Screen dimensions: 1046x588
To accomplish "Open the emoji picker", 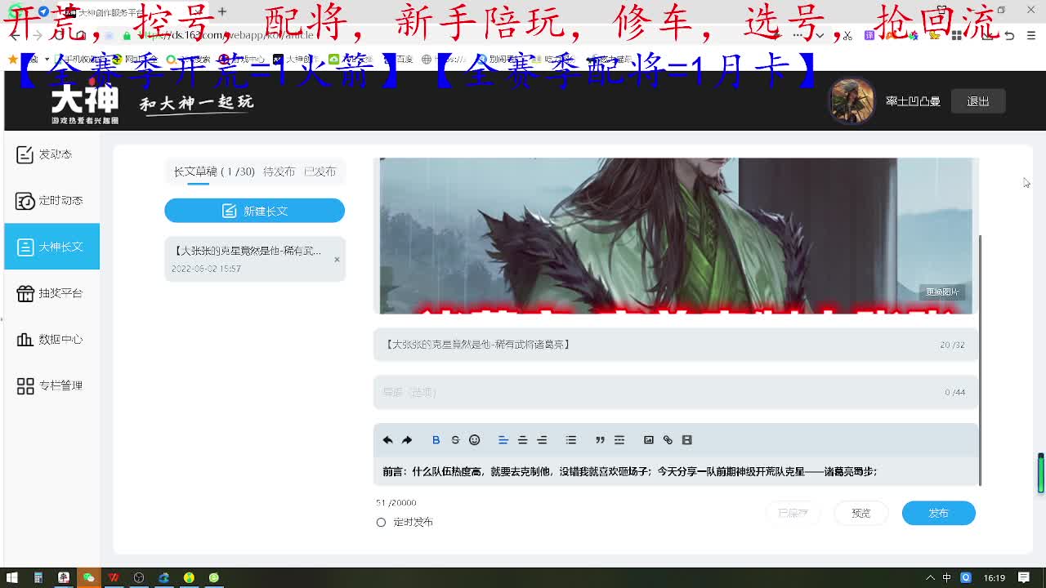I will click(x=474, y=440).
